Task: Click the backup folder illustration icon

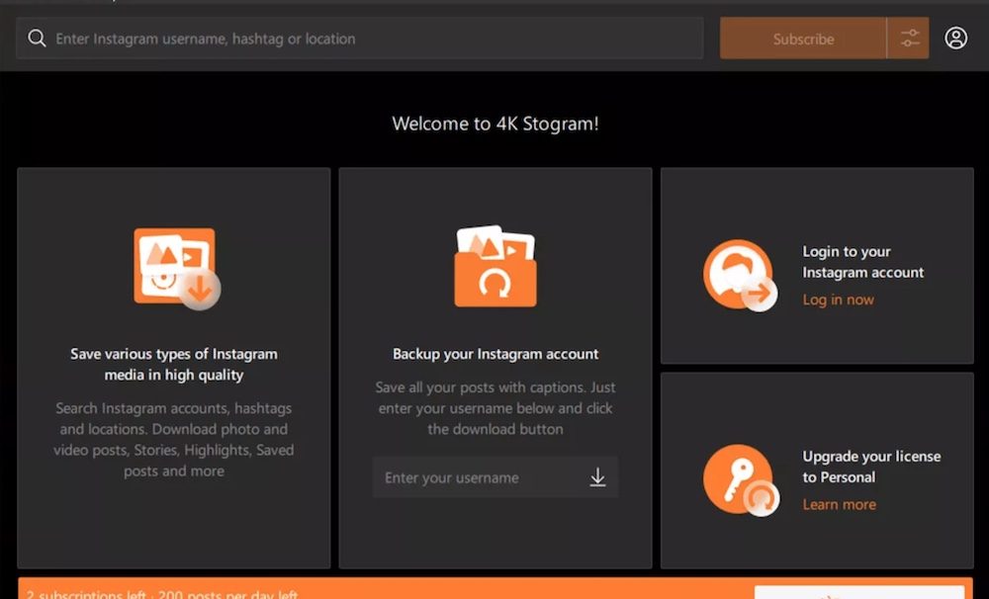Action: (x=495, y=266)
